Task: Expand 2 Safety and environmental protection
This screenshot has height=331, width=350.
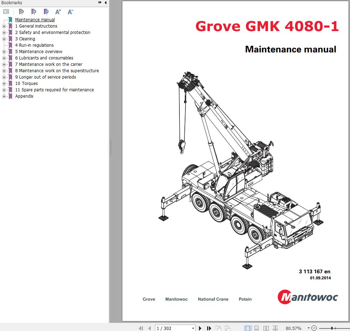Action: [4, 33]
